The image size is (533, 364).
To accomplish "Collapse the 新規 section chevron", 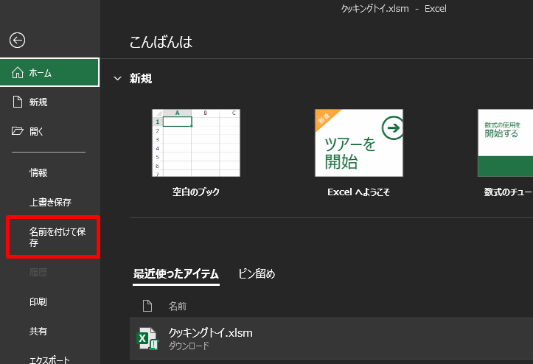I will 117,79.
